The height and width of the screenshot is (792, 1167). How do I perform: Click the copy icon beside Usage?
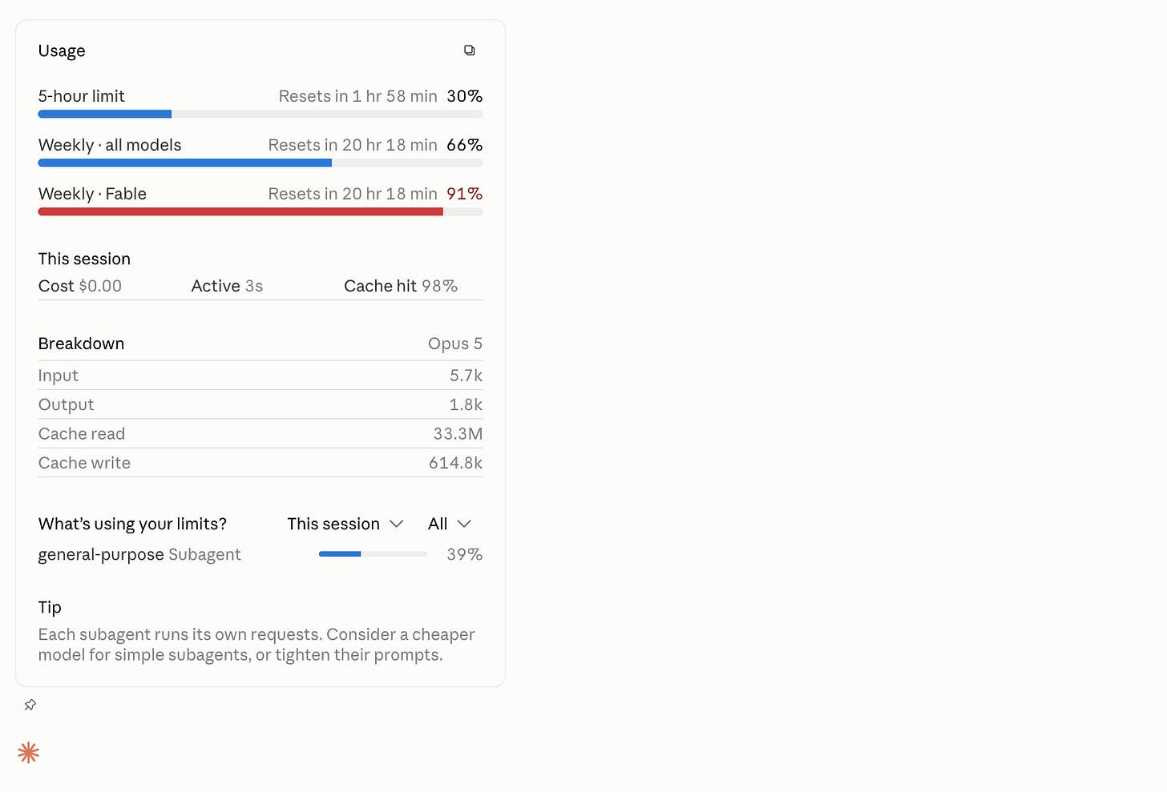pyautogui.click(x=470, y=50)
